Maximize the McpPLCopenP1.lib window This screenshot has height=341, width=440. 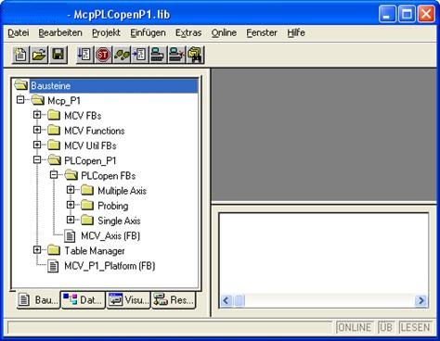point(407,14)
